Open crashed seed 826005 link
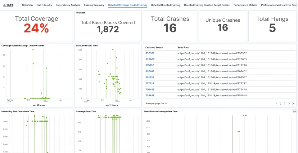 pyautogui.click(x=150, y=59)
